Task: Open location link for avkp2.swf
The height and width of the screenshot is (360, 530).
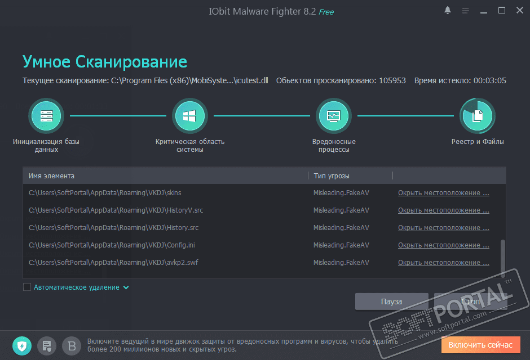Action: point(444,263)
